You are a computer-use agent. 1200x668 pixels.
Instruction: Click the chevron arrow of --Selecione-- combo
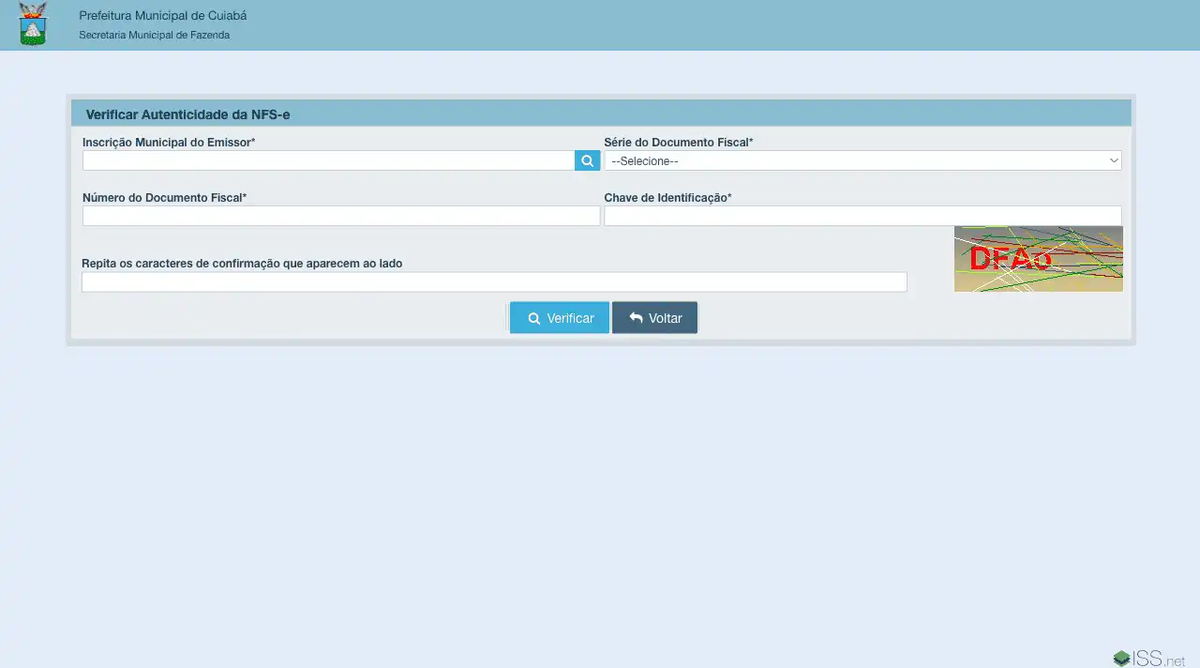click(1114, 161)
